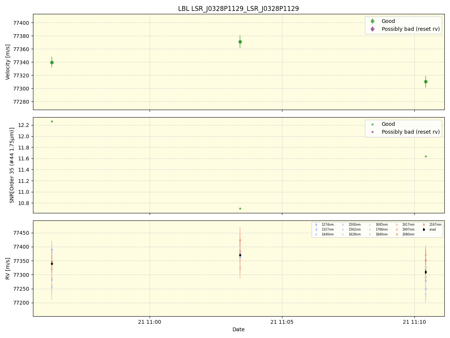Click last black vrad point in RV panel
450x338 pixels.
pos(426,272)
